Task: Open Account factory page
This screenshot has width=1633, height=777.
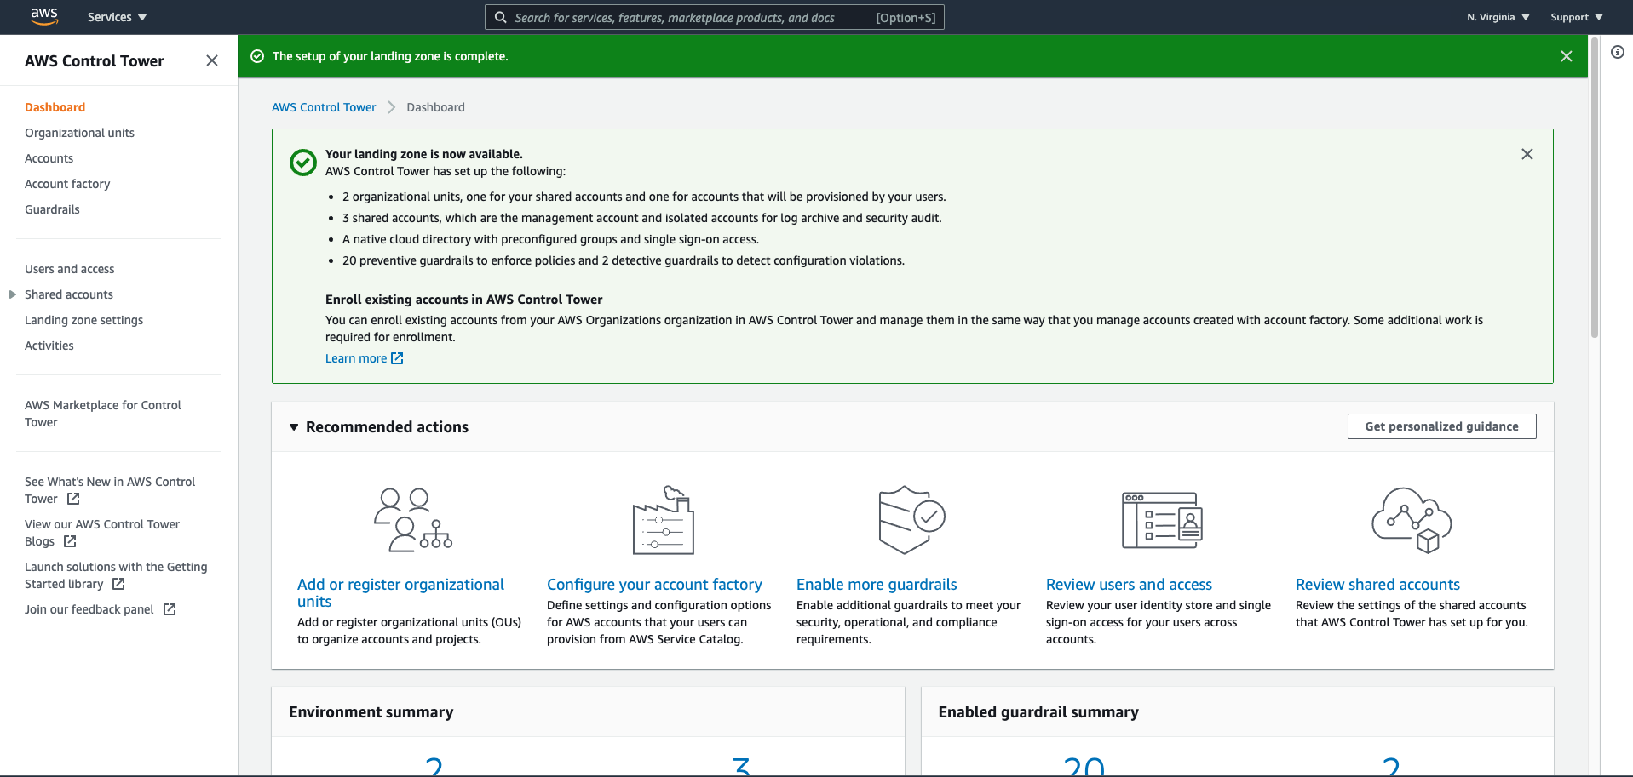Action: tap(67, 184)
